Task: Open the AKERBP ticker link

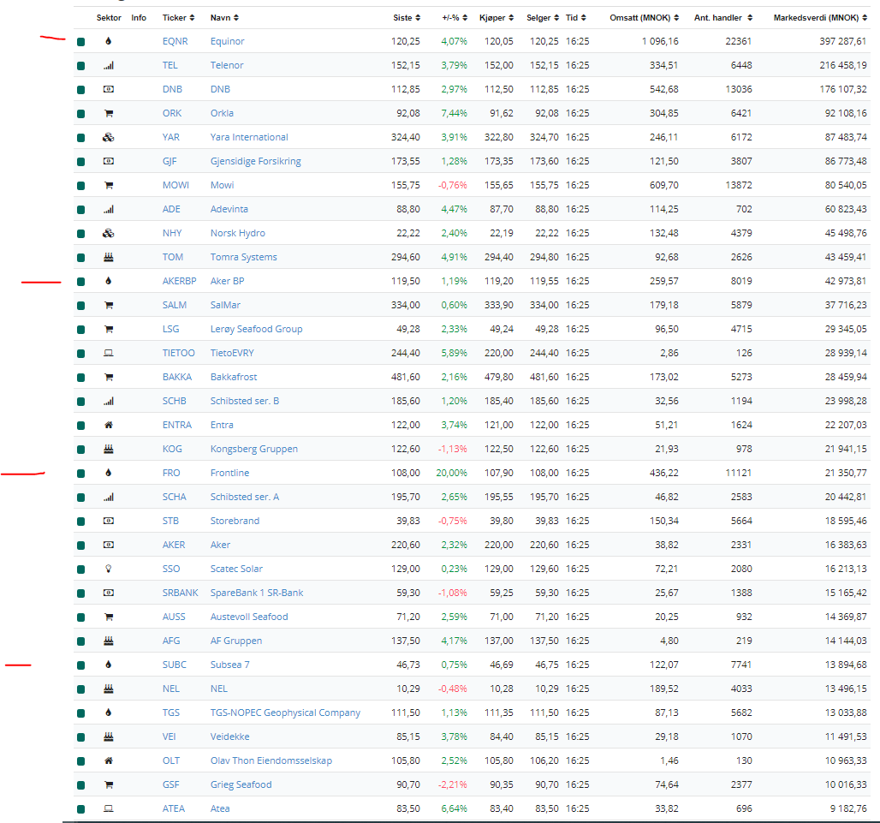Action: tap(179, 281)
